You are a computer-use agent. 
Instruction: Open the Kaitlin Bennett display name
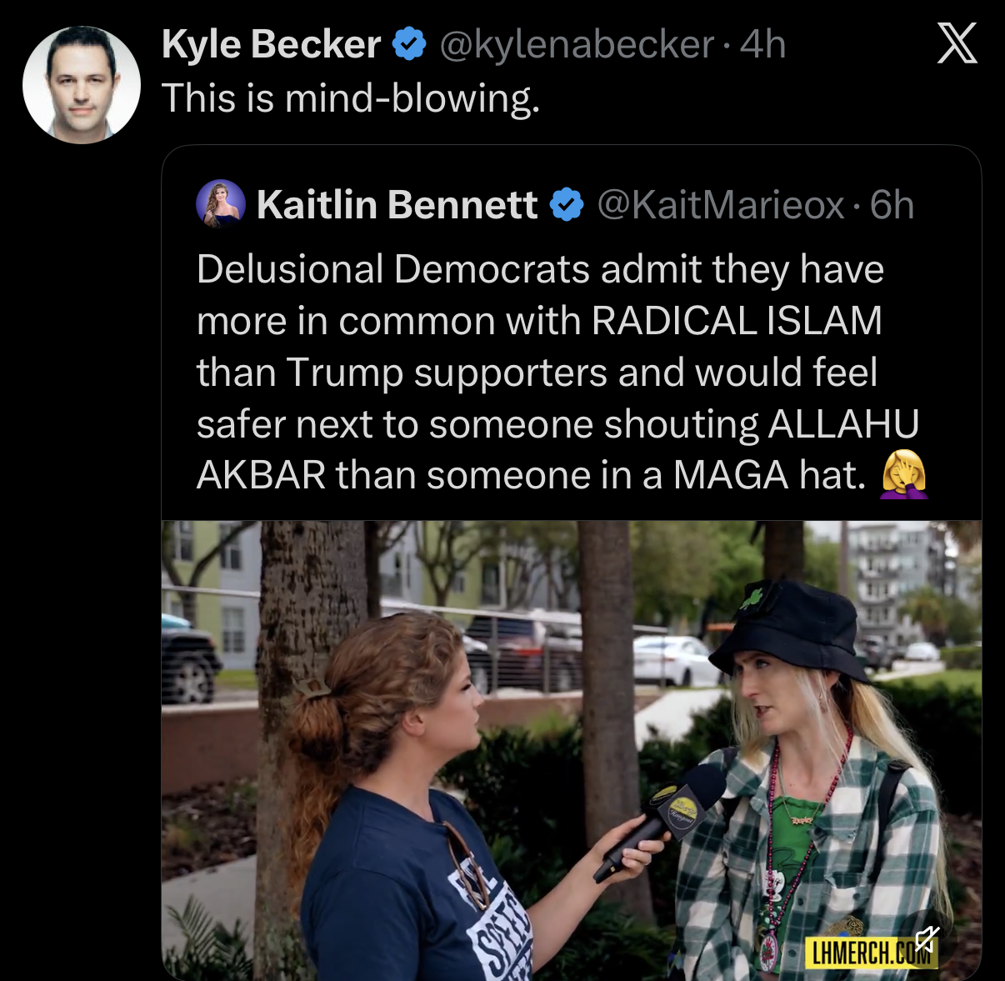397,205
